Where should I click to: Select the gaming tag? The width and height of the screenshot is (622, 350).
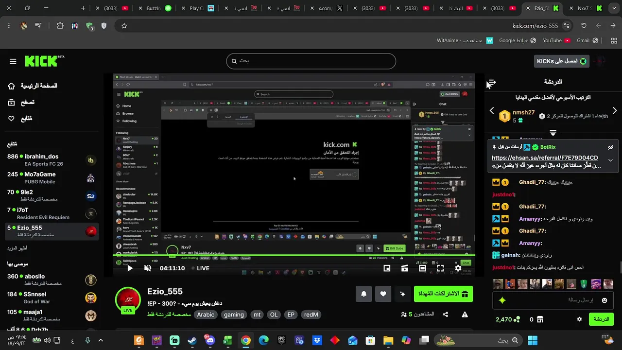click(x=234, y=315)
